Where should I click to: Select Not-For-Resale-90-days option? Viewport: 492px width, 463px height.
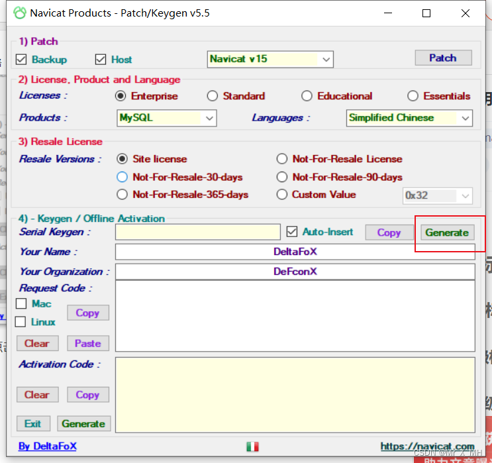(x=282, y=177)
